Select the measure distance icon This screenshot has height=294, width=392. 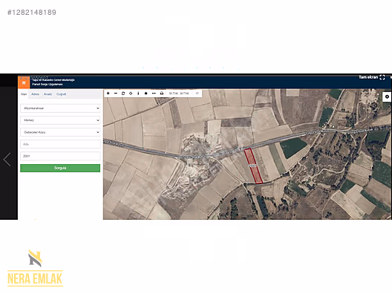154,94
